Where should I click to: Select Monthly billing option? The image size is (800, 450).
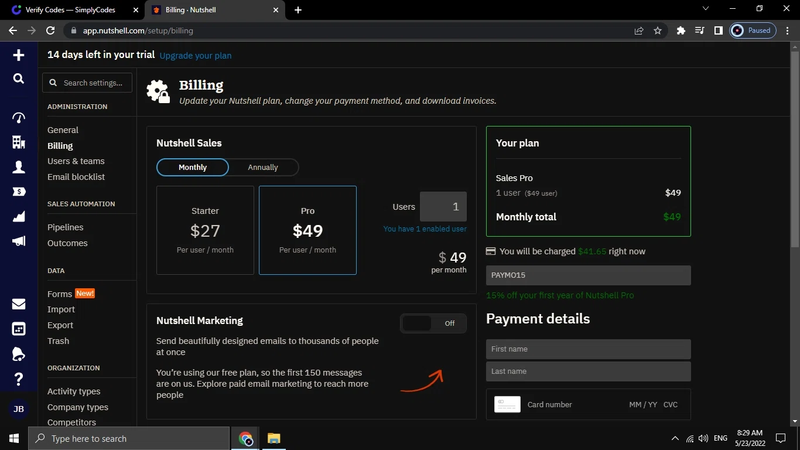coord(193,167)
